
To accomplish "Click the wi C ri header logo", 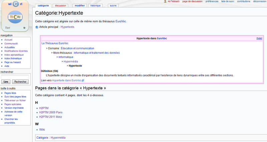I will pyautogui.click(x=15, y=4).
